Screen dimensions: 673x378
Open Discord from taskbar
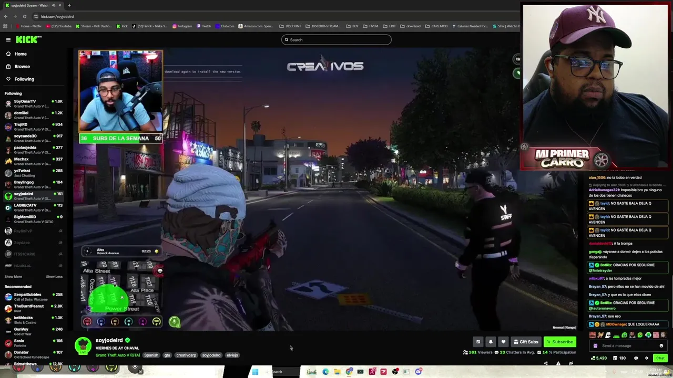click(x=419, y=372)
